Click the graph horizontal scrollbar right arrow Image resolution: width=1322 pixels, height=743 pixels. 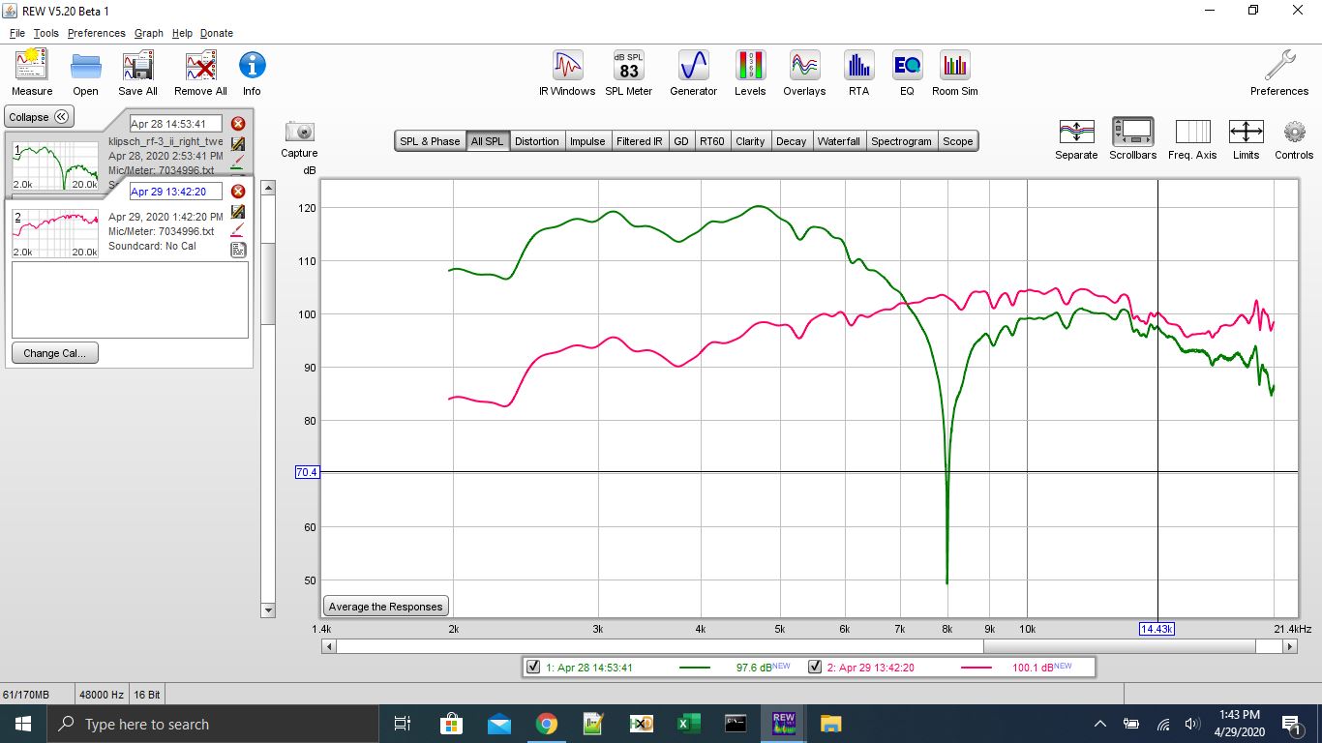click(x=1291, y=647)
